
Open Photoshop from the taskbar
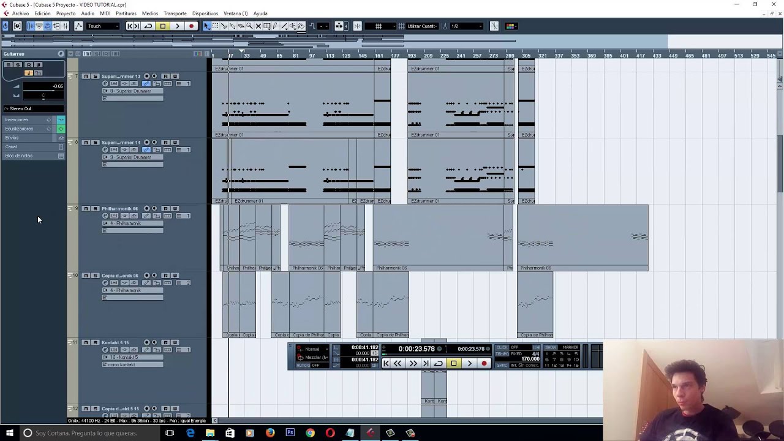(290, 433)
